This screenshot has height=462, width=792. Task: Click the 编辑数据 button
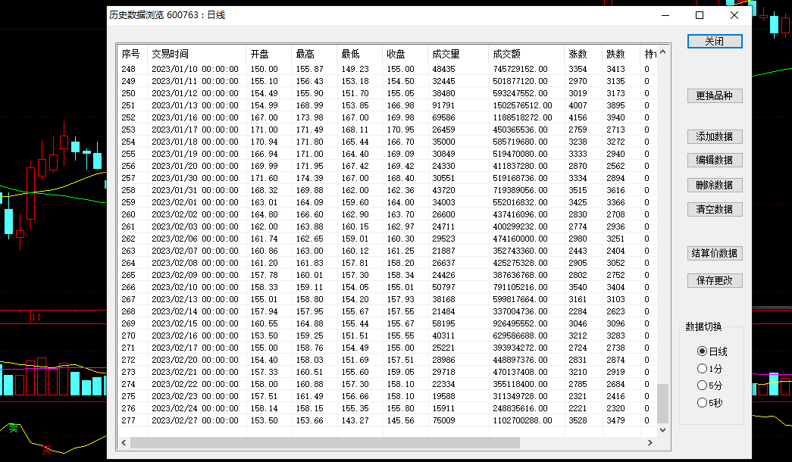pos(714,160)
